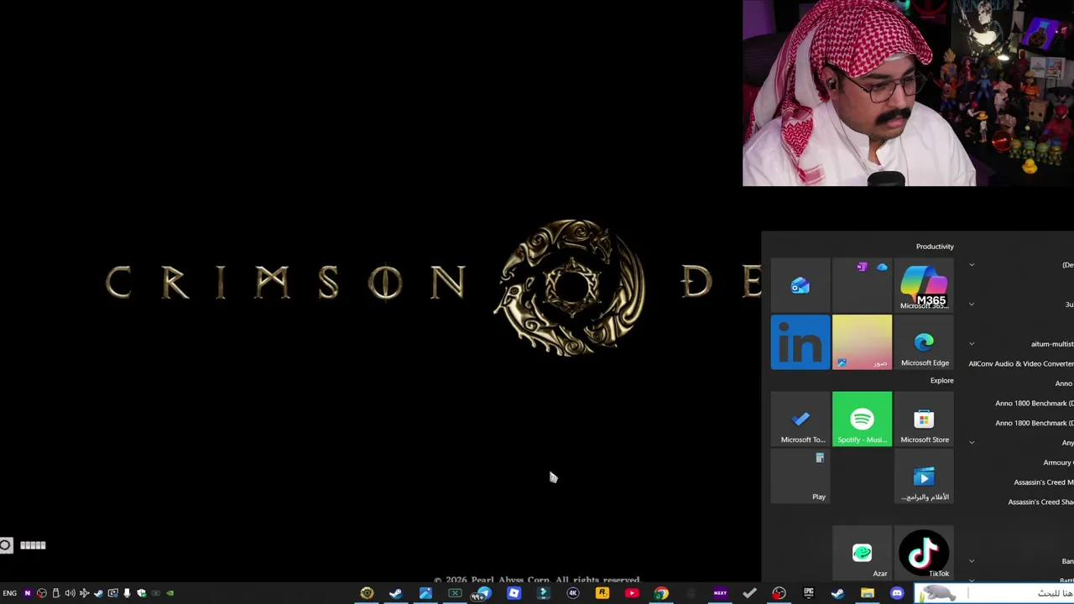Launch the Spotify Music tile
1074x604 pixels.
tap(862, 419)
